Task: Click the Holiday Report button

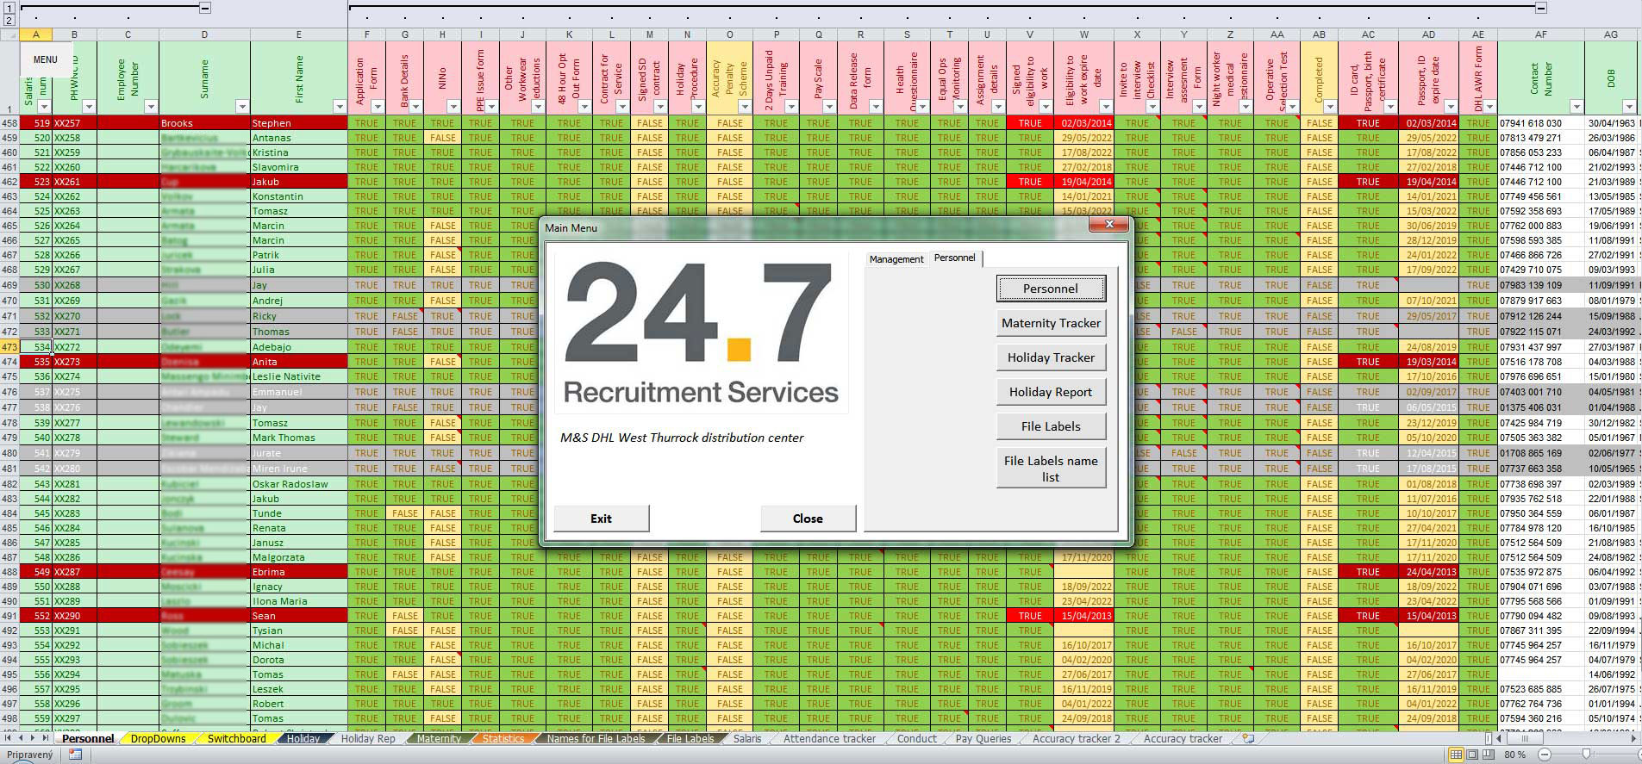Action: click(1051, 392)
